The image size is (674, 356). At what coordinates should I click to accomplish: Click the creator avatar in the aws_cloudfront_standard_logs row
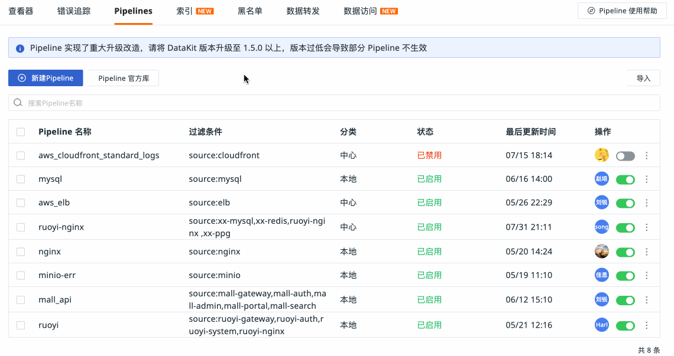[x=601, y=155]
